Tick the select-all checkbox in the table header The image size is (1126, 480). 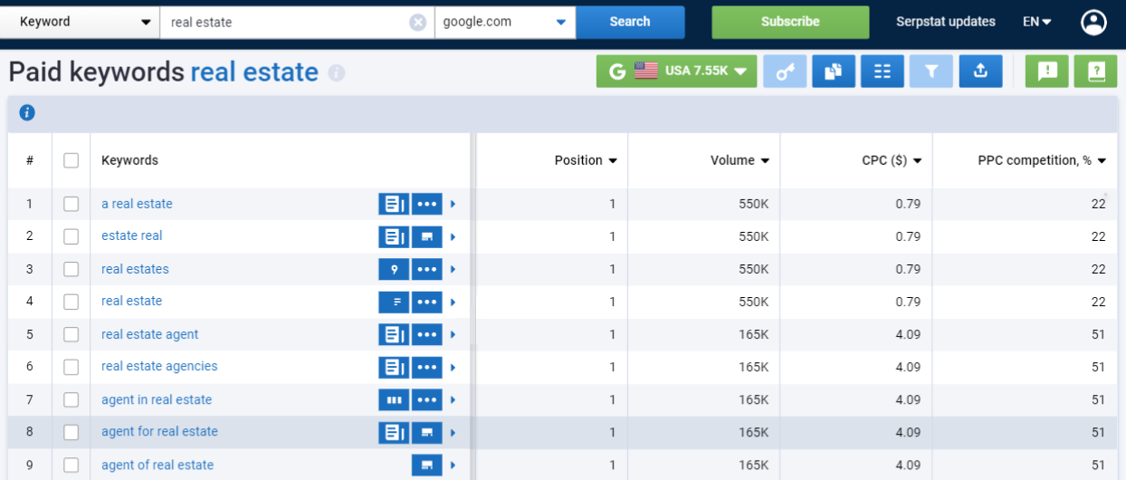point(71,160)
